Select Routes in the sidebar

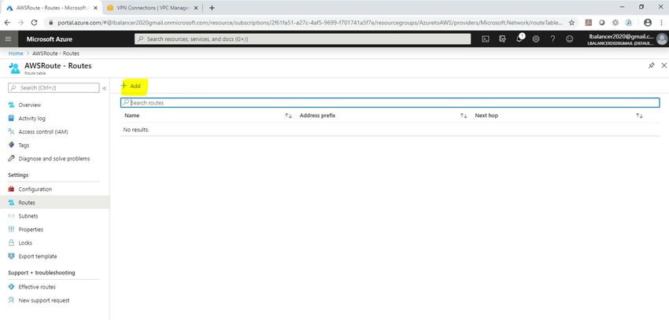coord(54,202)
